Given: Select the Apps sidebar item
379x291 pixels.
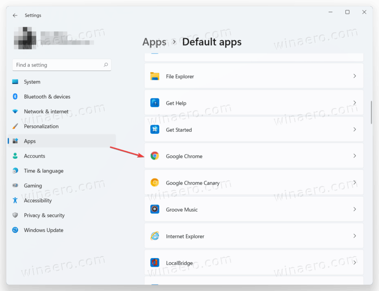Looking at the screenshot, I should (62, 141).
